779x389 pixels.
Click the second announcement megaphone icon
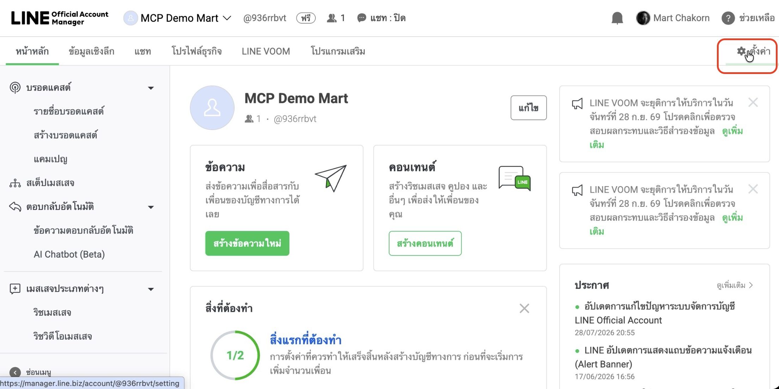pyautogui.click(x=577, y=190)
